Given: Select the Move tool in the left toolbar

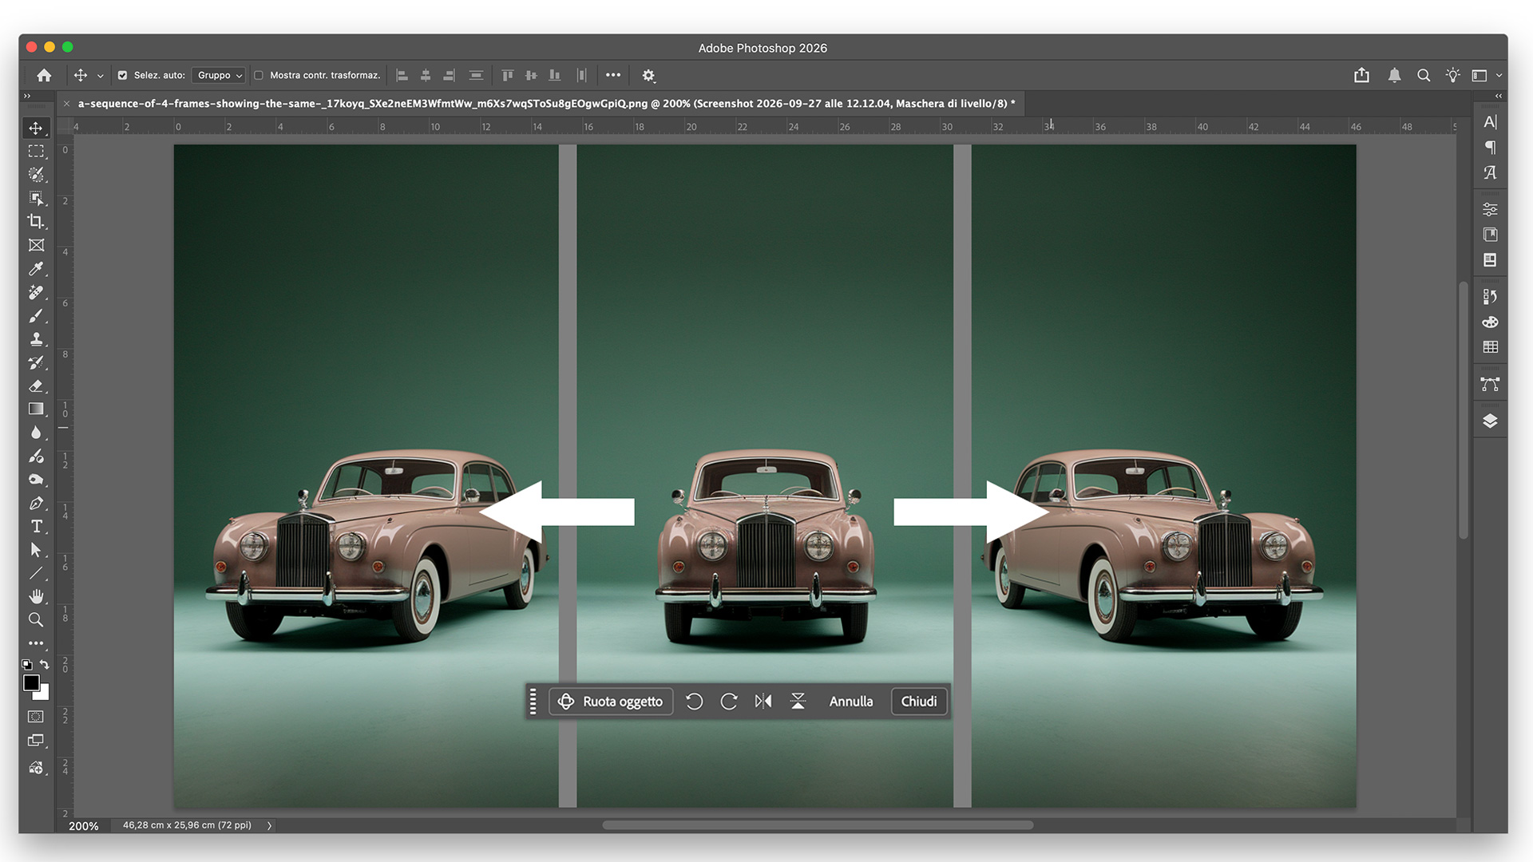Looking at the screenshot, I should click(36, 129).
